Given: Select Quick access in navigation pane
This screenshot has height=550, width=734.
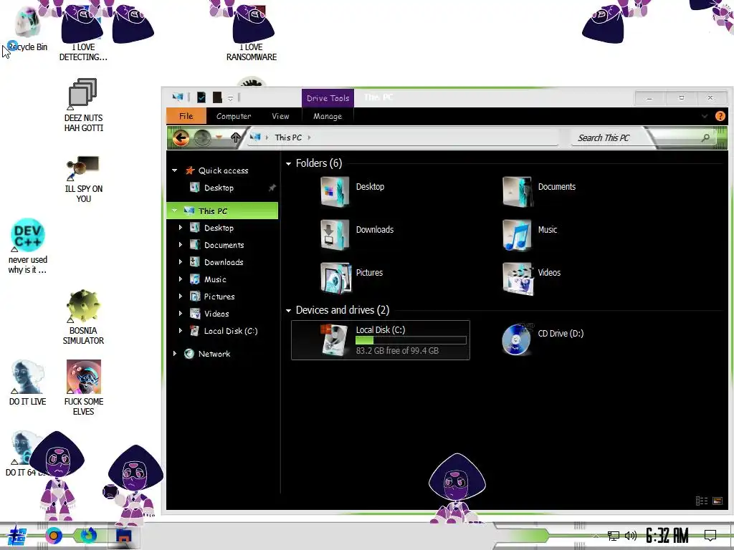Looking at the screenshot, I should click(x=224, y=170).
